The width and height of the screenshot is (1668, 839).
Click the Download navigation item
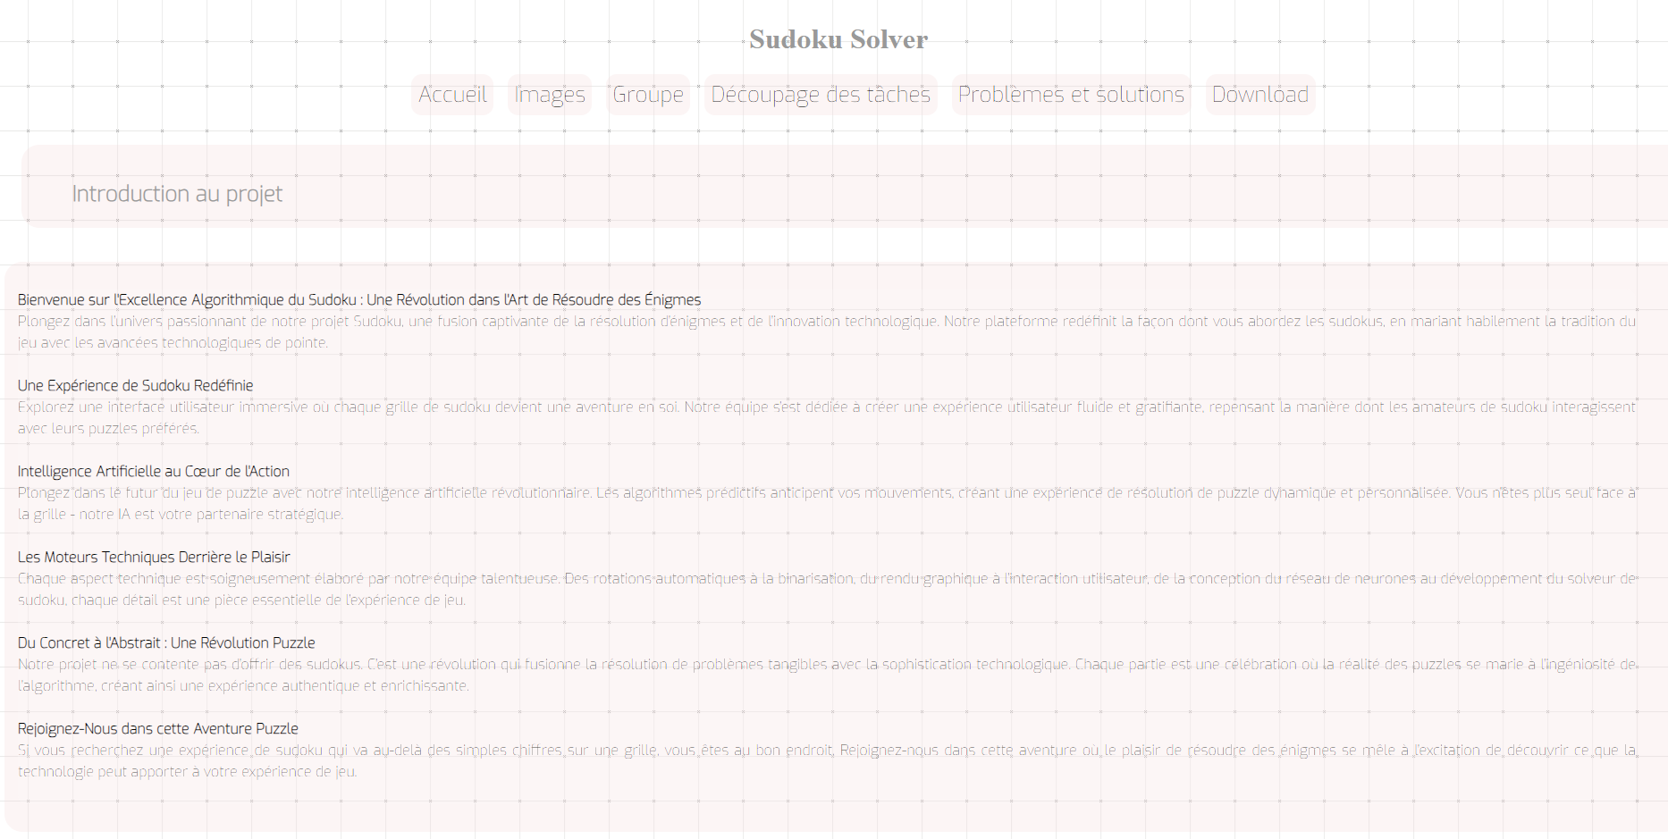1259,94
